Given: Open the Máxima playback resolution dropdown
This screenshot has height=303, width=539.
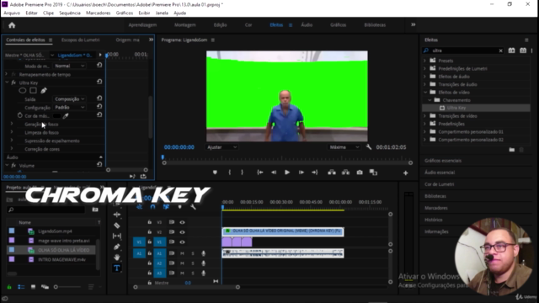Looking at the screenshot, I should pyautogui.click(x=344, y=147).
